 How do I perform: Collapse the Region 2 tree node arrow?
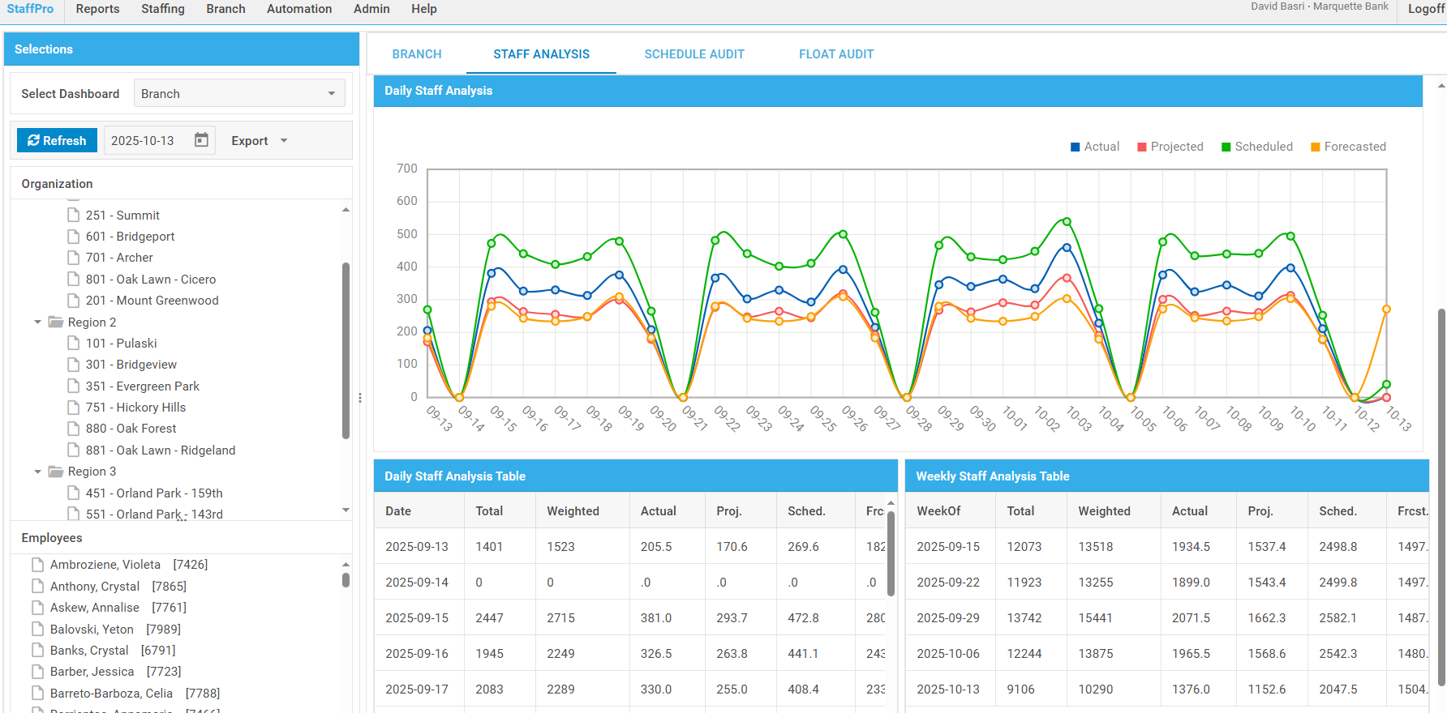tap(37, 322)
